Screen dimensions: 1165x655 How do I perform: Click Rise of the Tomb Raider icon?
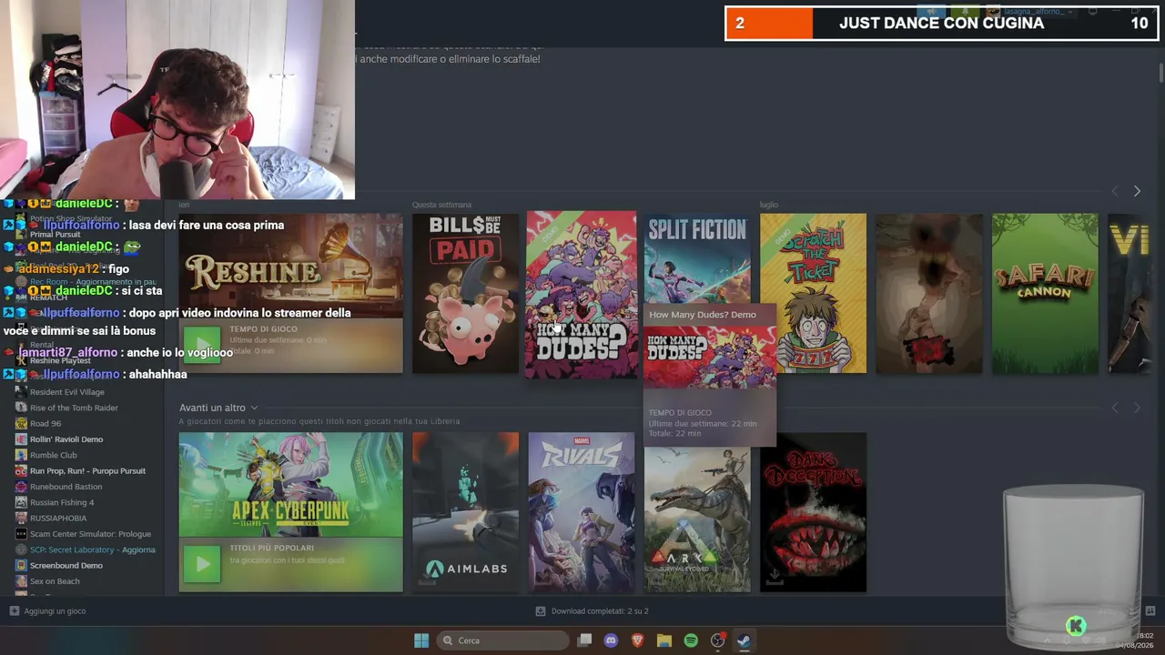22,408
